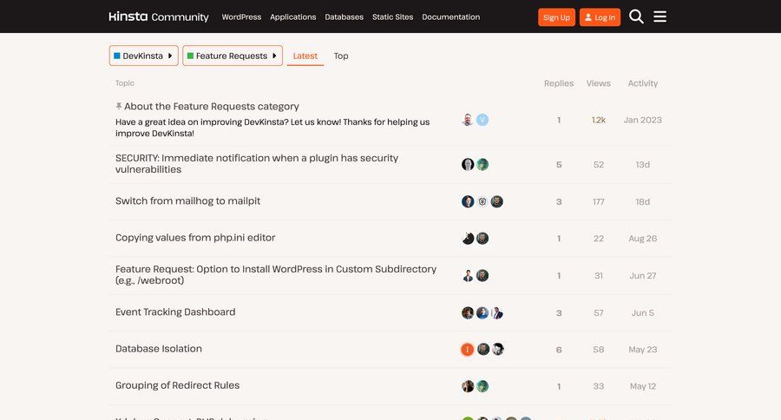The height and width of the screenshot is (420, 781).
Task: Click the Kinsta Community logo
Action: pos(159,16)
